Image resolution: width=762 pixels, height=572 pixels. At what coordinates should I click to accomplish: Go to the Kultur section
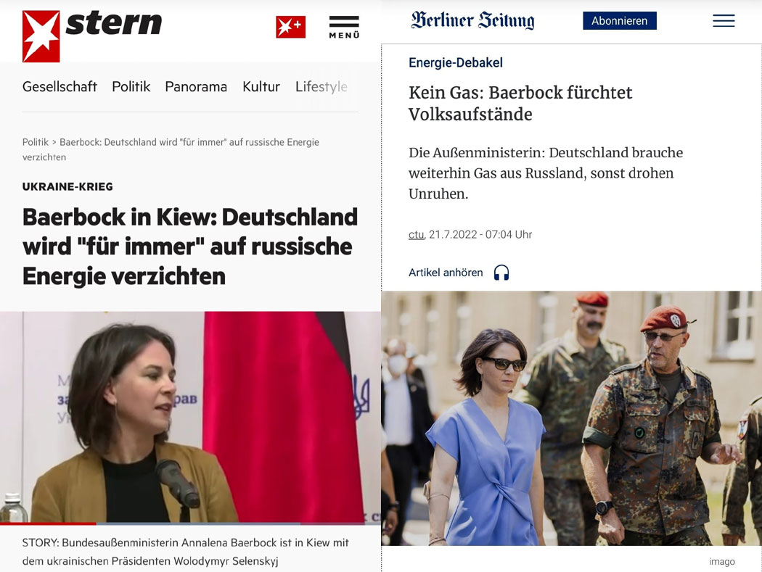click(x=261, y=86)
